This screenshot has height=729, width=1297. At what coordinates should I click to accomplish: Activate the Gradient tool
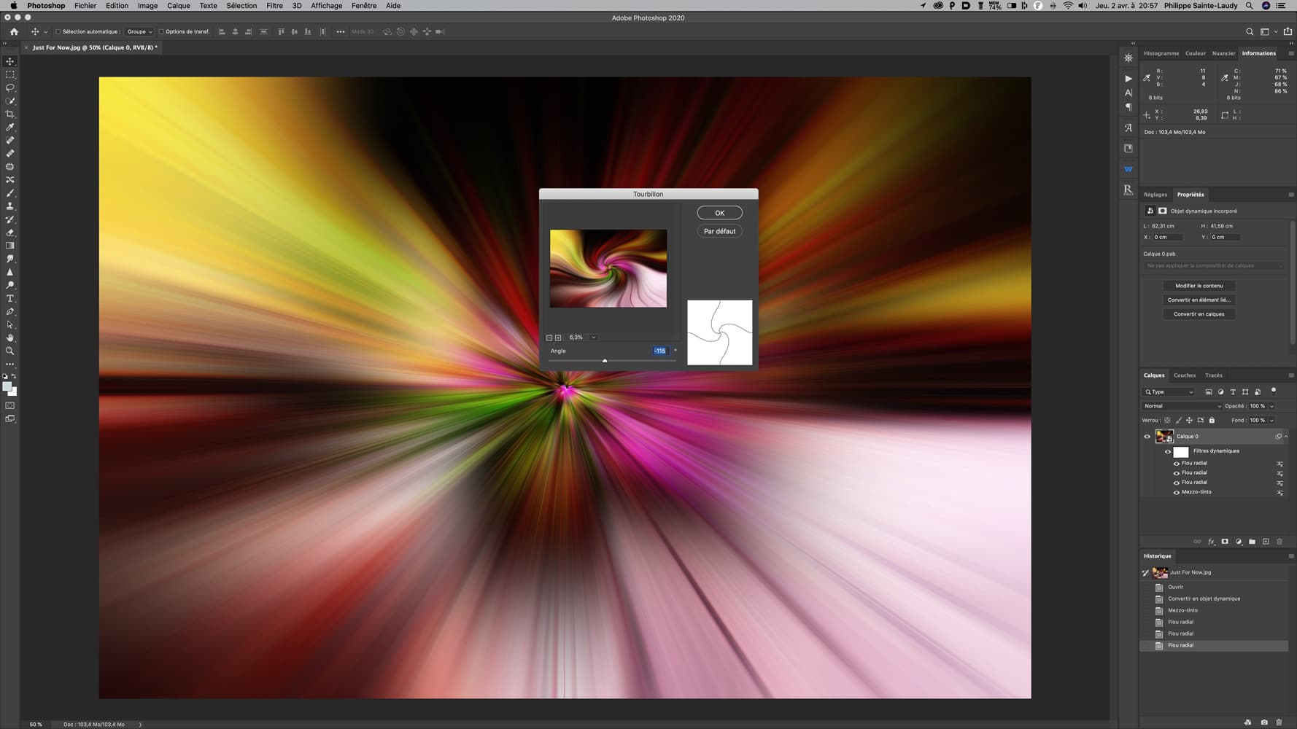(10, 246)
